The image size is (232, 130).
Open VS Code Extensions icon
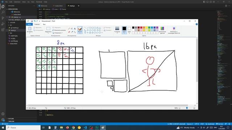pos(3,30)
